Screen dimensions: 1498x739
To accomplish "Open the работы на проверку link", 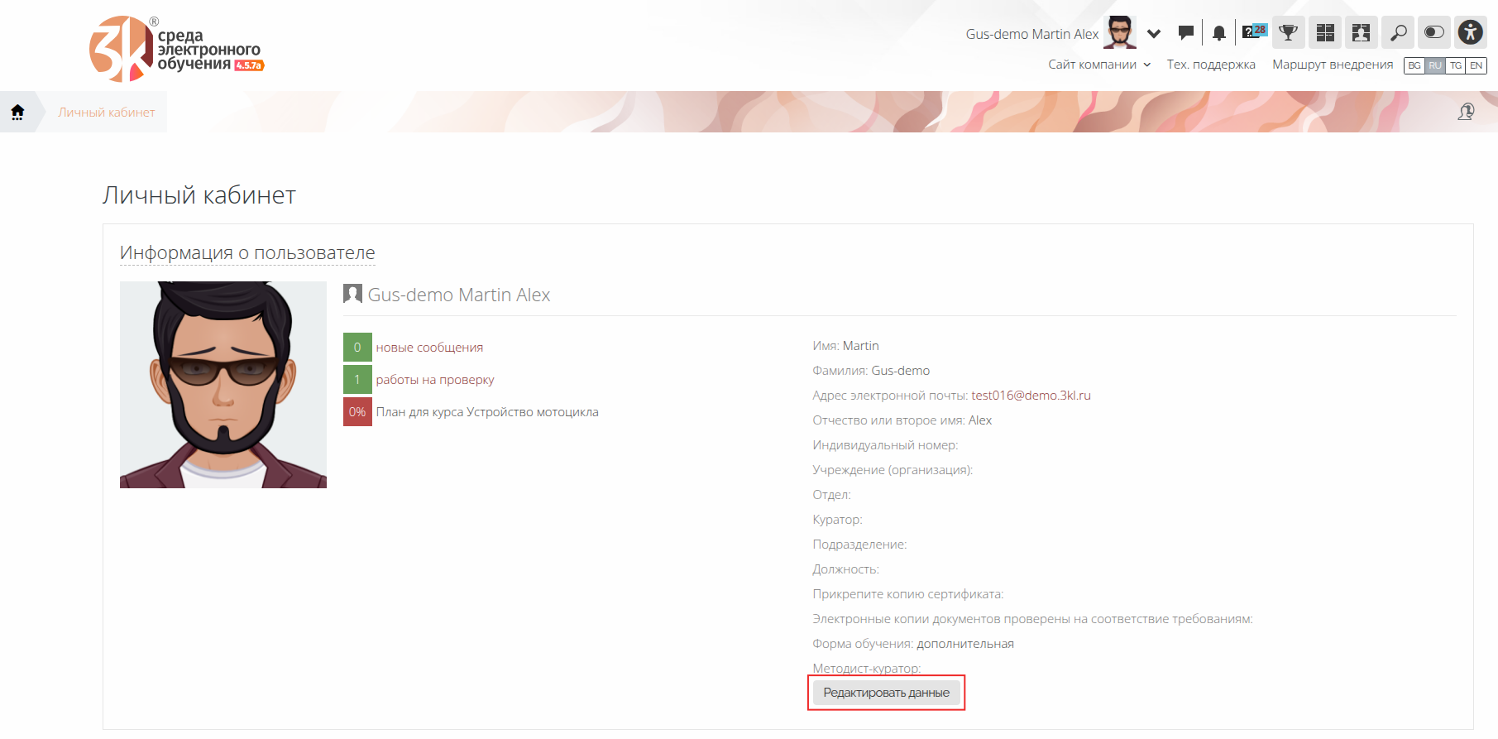I will click(x=434, y=380).
